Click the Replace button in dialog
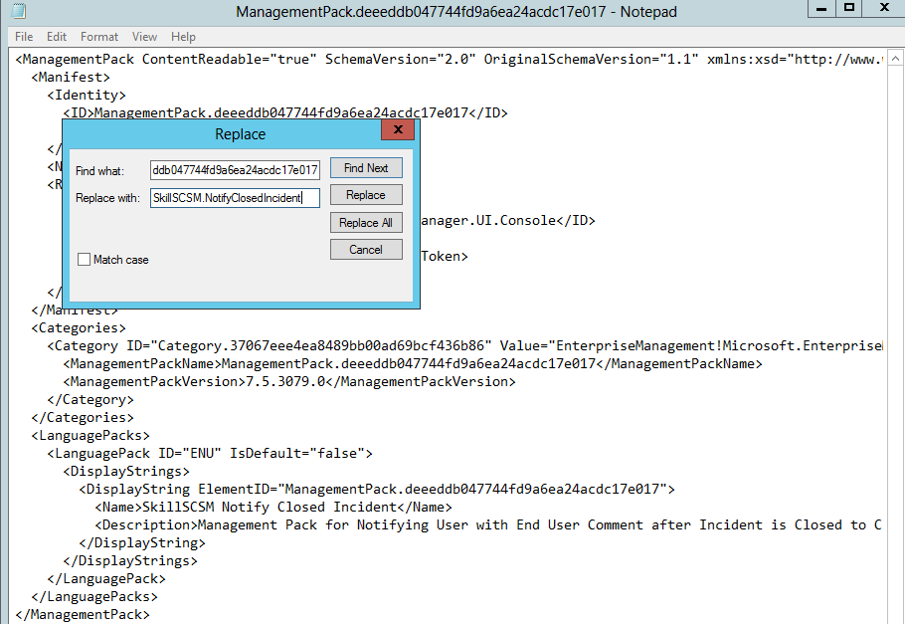The height and width of the screenshot is (624, 905). [x=366, y=195]
